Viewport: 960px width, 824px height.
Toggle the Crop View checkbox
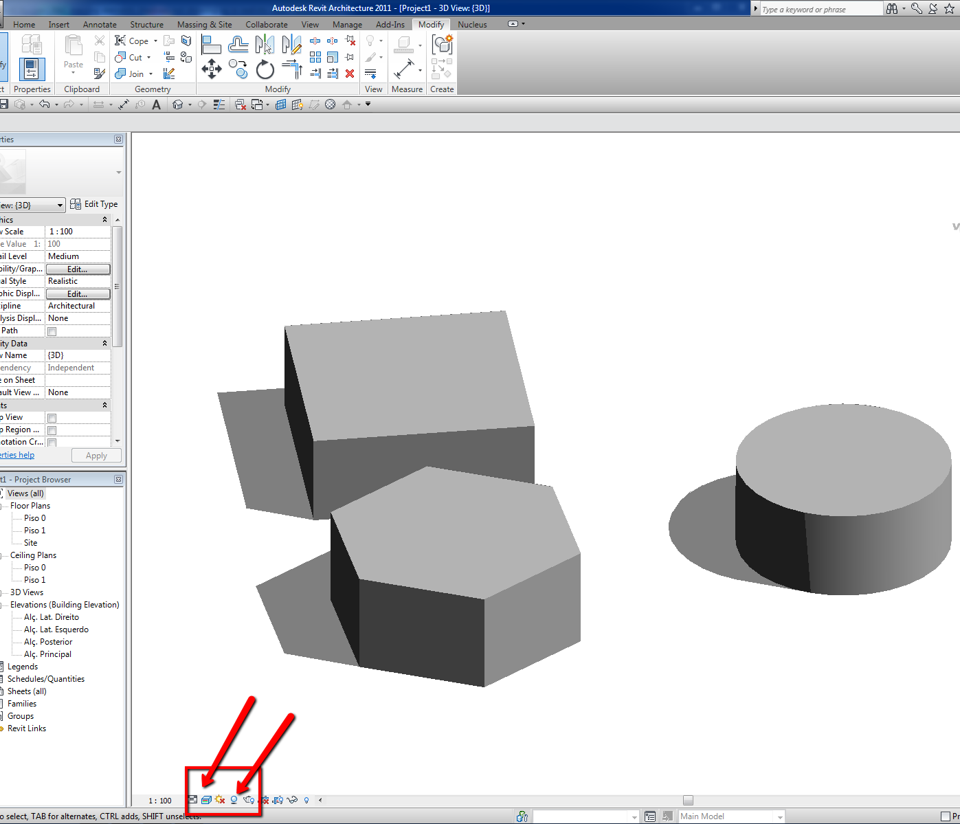(52, 418)
